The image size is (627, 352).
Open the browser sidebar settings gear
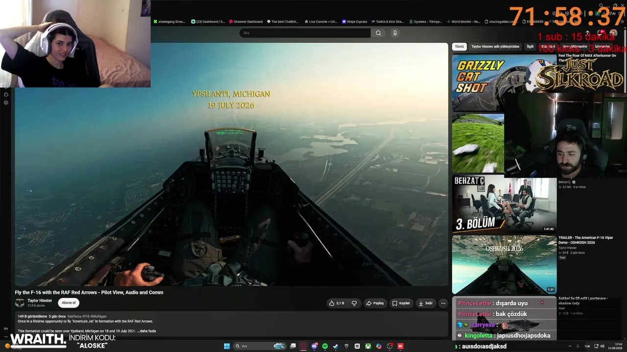click(x=6, y=103)
